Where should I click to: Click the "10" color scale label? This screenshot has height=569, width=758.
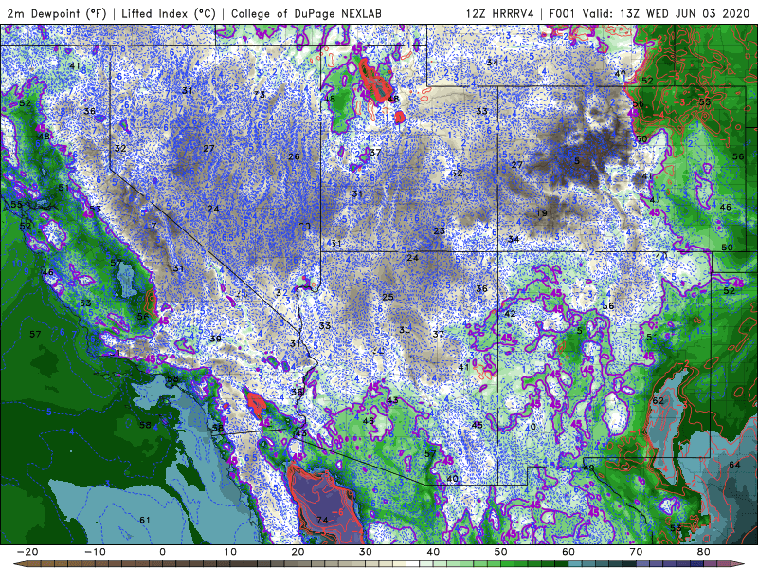click(230, 552)
